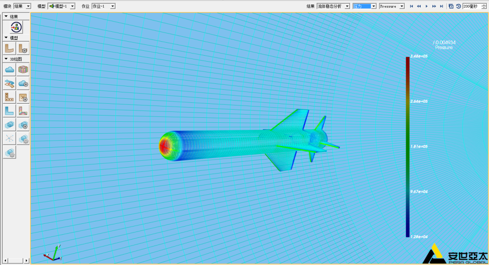
Task: Open the 流体稳态分析 result dropdown
Action: [x=333, y=6]
